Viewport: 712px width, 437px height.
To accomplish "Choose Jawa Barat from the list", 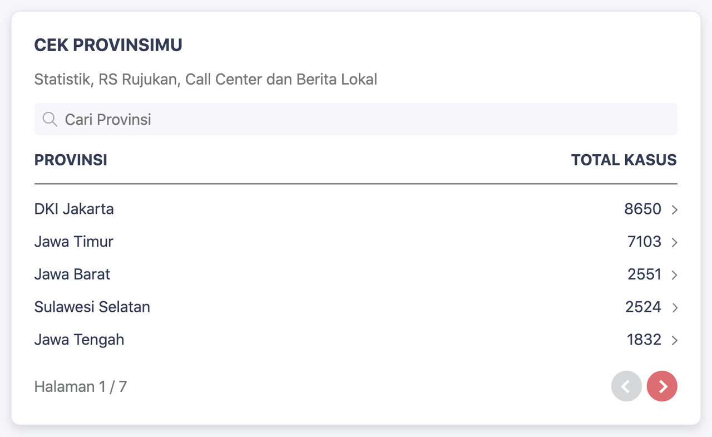I will click(x=72, y=274).
